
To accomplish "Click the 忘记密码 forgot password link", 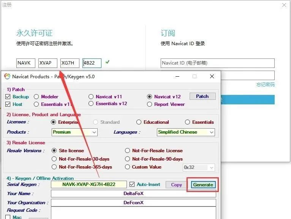I will point(266,85).
